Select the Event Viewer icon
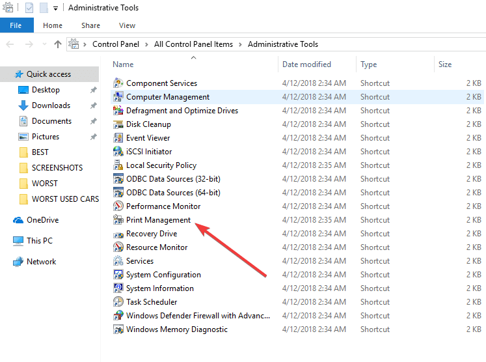Screen dimensions: 486x362 pos(118,138)
